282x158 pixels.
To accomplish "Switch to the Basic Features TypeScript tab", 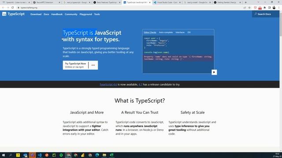I will [x=107, y=3].
